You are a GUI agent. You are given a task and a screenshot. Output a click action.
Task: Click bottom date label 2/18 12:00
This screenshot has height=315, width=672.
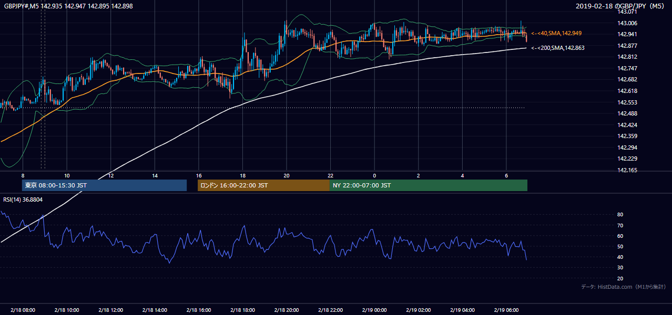(111, 310)
